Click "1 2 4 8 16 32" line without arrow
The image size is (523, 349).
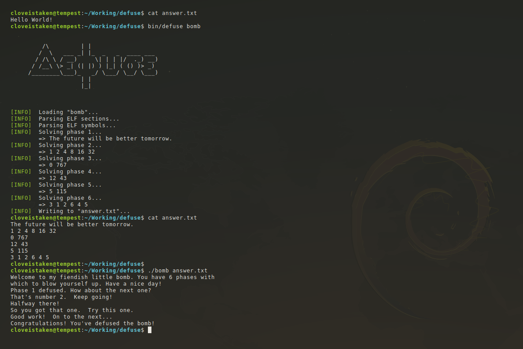[33, 231]
